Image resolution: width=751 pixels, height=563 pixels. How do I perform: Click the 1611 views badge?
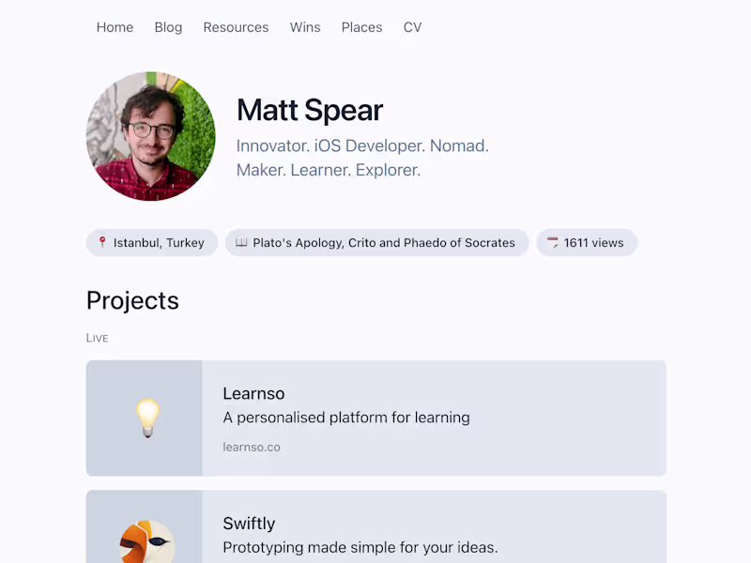point(588,242)
